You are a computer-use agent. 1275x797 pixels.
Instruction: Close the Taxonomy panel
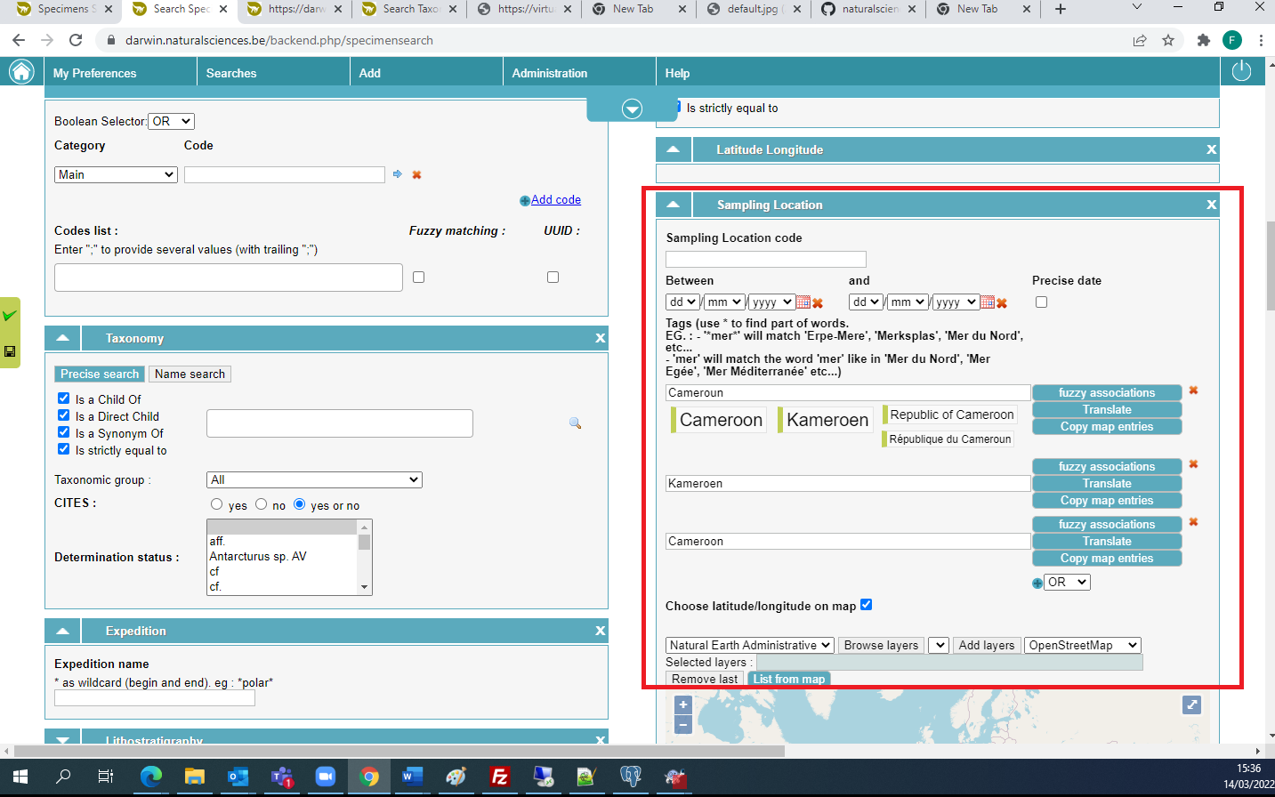click(600, 338)
